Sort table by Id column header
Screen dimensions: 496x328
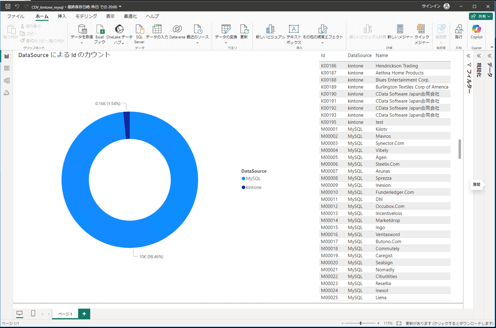[323, 55]
